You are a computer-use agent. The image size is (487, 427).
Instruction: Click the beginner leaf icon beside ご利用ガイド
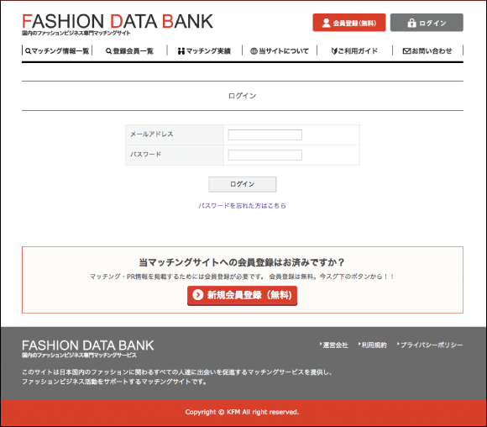334,51
